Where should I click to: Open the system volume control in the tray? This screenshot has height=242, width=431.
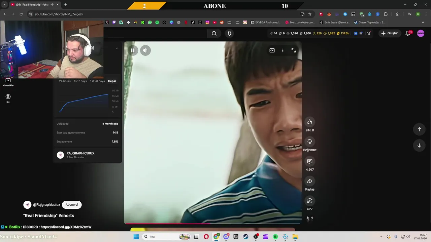point(408,237)
